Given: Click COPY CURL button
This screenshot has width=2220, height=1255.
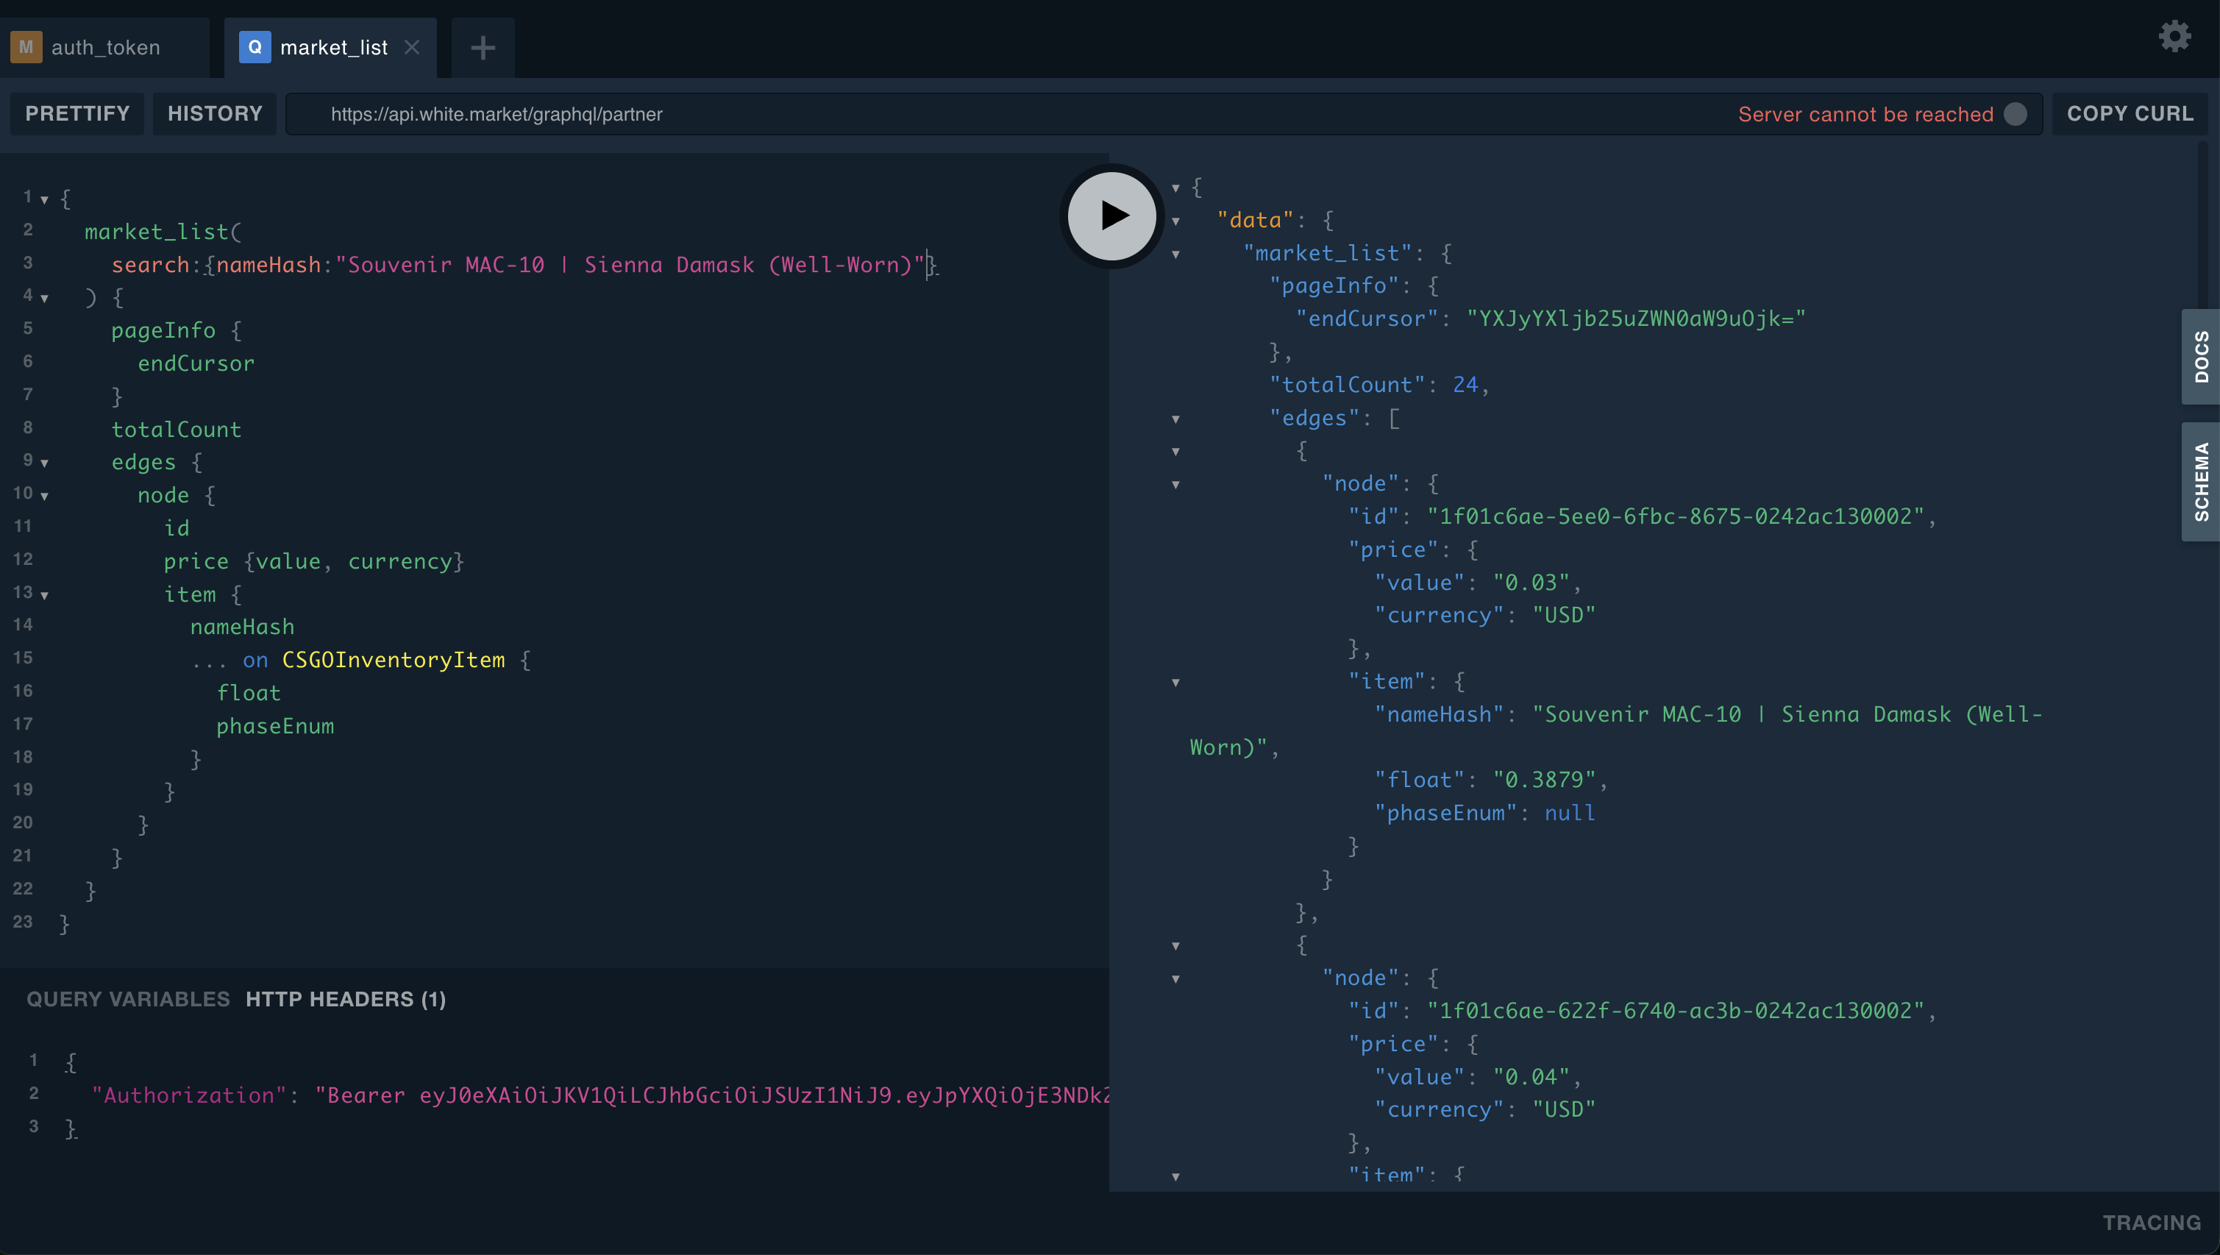Looking at the screenshot, I should coord(2130,114).
